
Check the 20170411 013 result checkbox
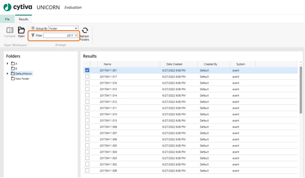[87, 120]
